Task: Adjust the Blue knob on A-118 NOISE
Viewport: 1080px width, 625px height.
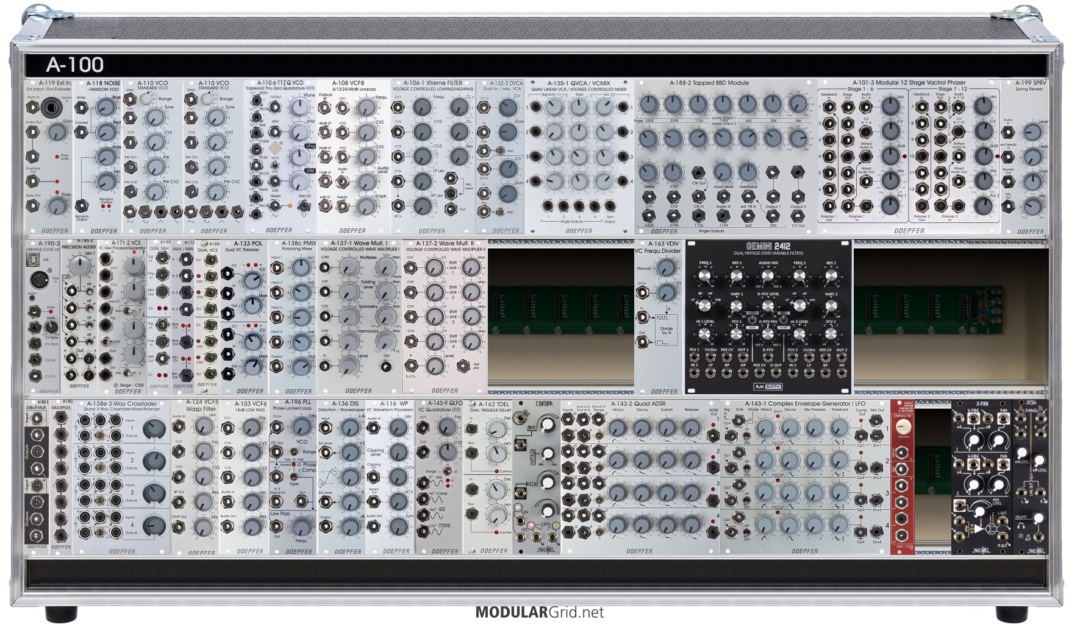Action: pos(105,108)
